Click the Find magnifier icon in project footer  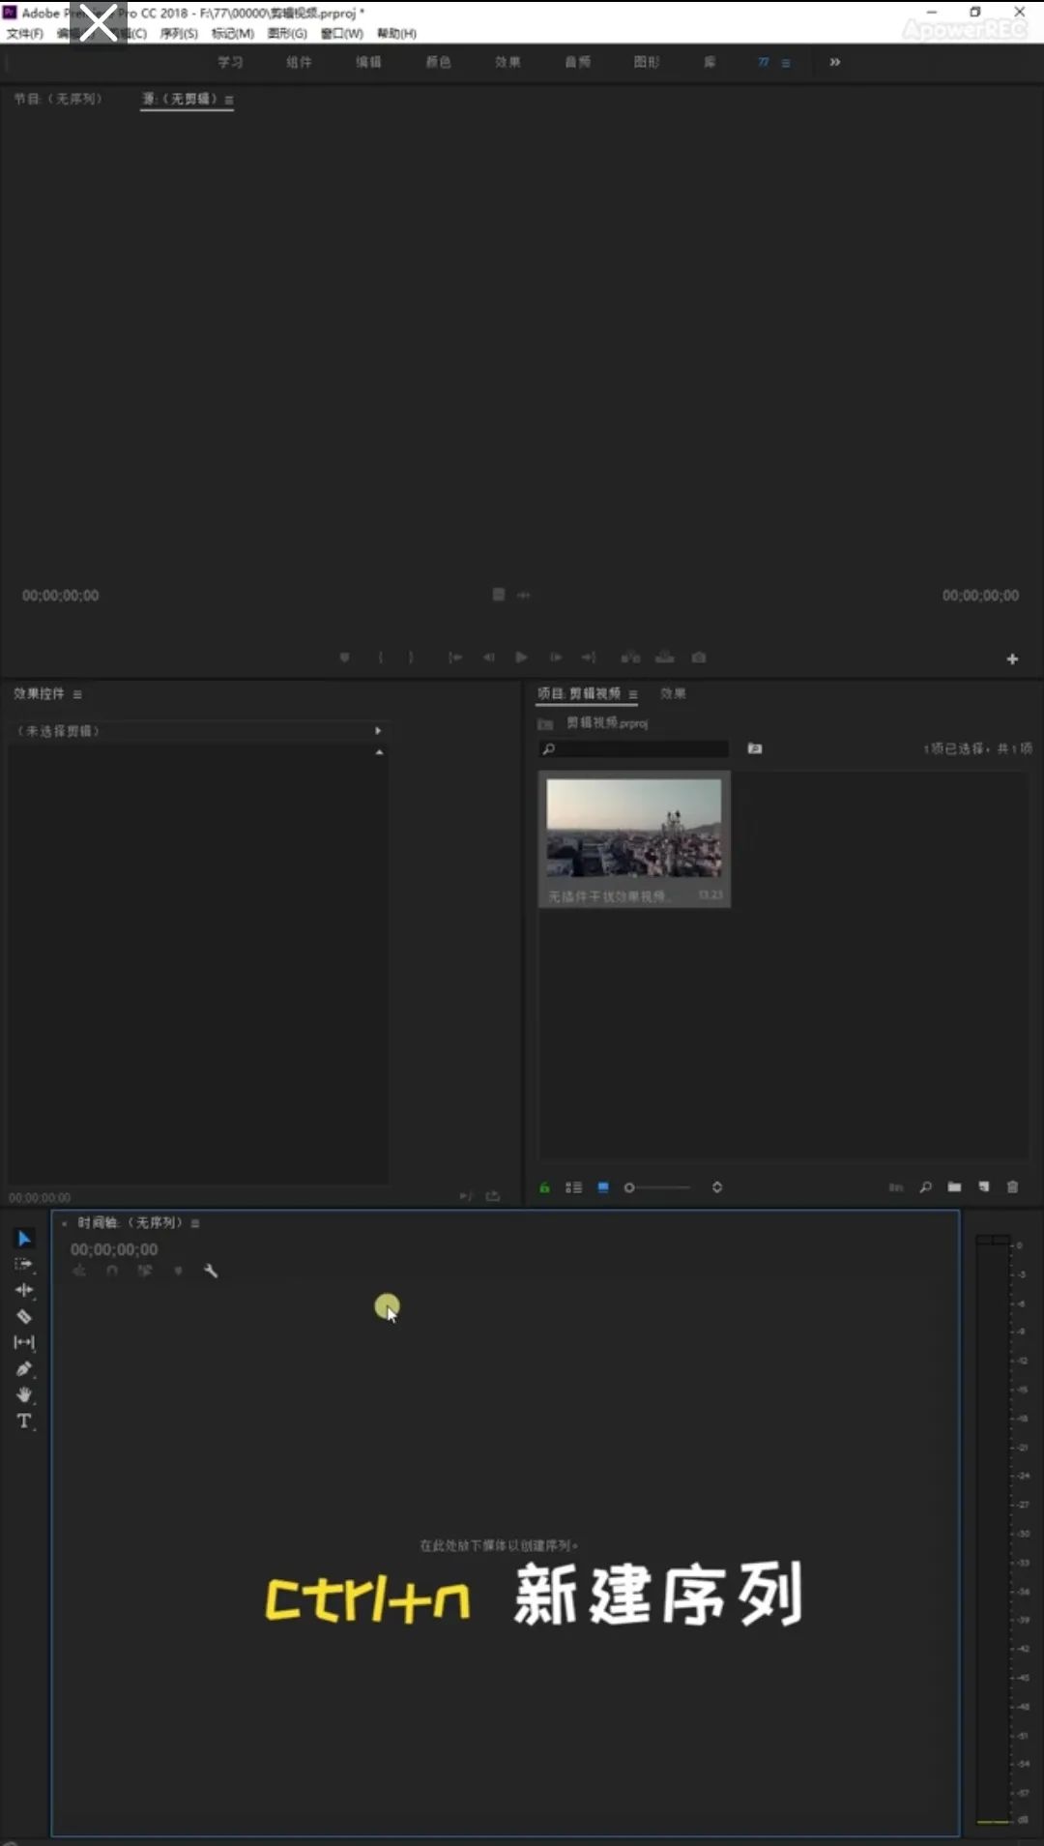coord(925,1187)
